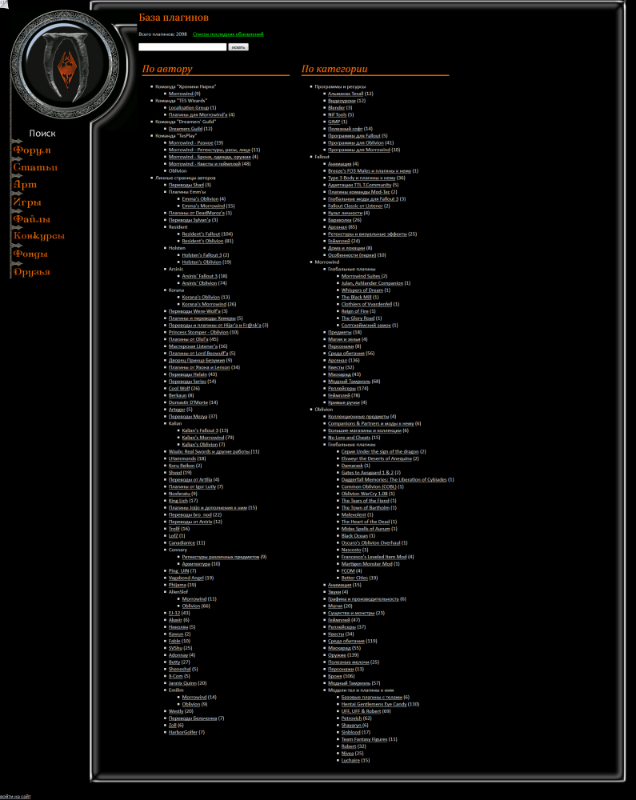
Task: Open Daggerfall Memories link
Action: pos(394,479)
